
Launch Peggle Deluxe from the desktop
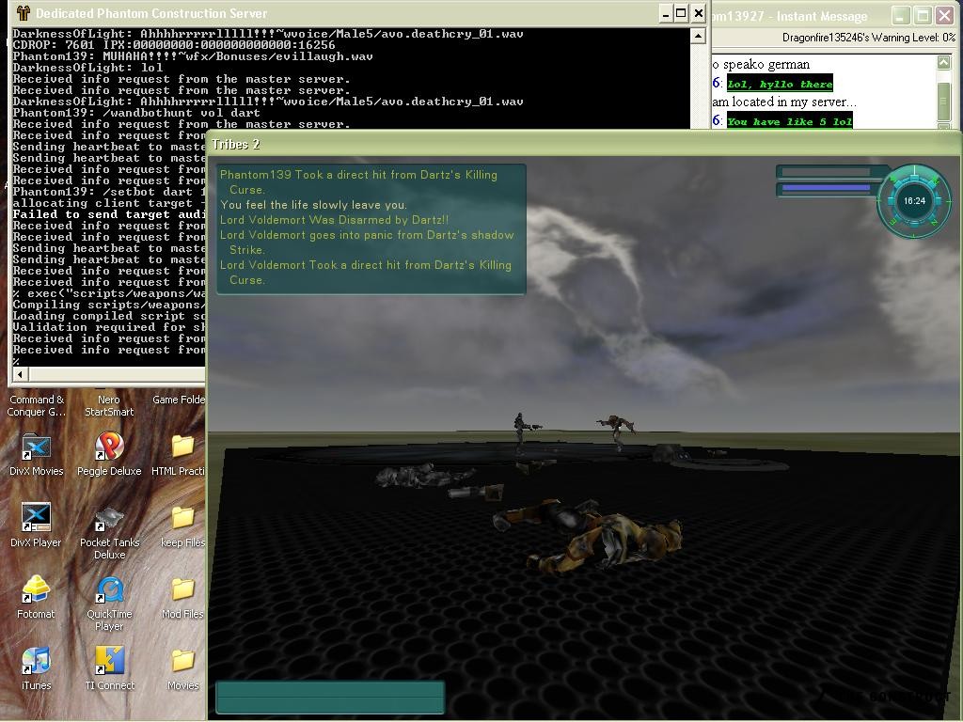pos(109,454)
